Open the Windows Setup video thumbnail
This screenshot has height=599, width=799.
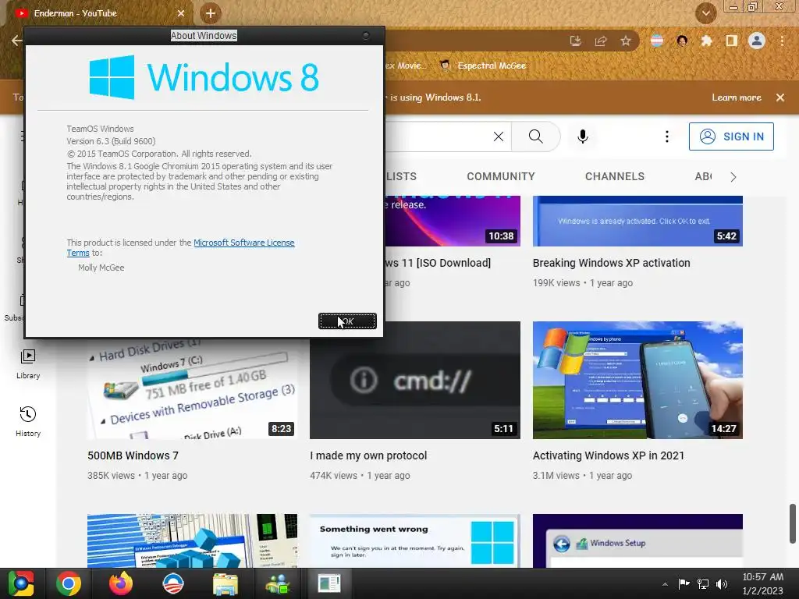[637, 541]
